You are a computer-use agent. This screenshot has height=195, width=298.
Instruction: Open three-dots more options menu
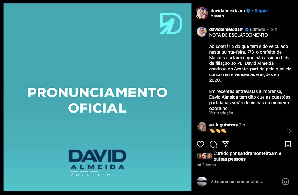click(x=288, y=13)
